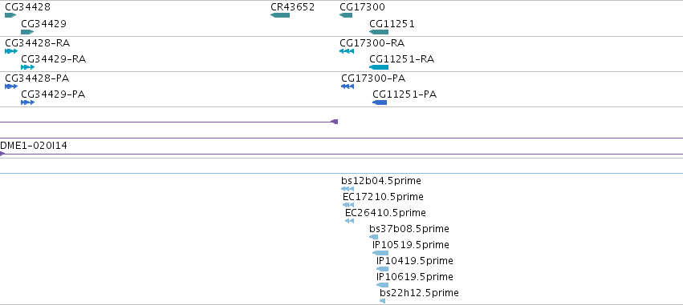This screenshot has width=683, height=305.
Task: Open the CG34429 gene label
Action: coord(43,24)
